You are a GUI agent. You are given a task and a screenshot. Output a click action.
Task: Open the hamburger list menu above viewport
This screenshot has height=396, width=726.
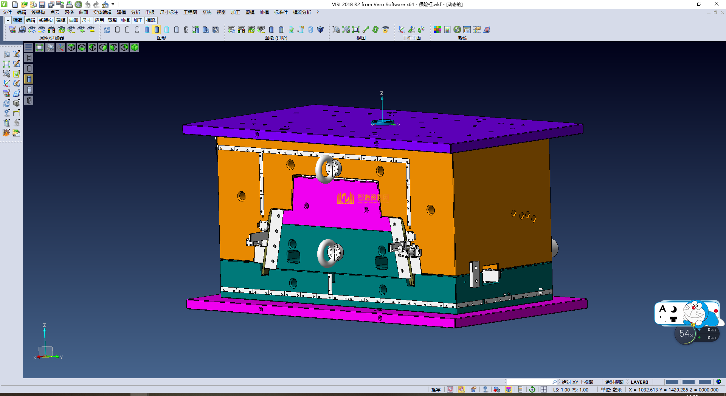tap(29, 47)
